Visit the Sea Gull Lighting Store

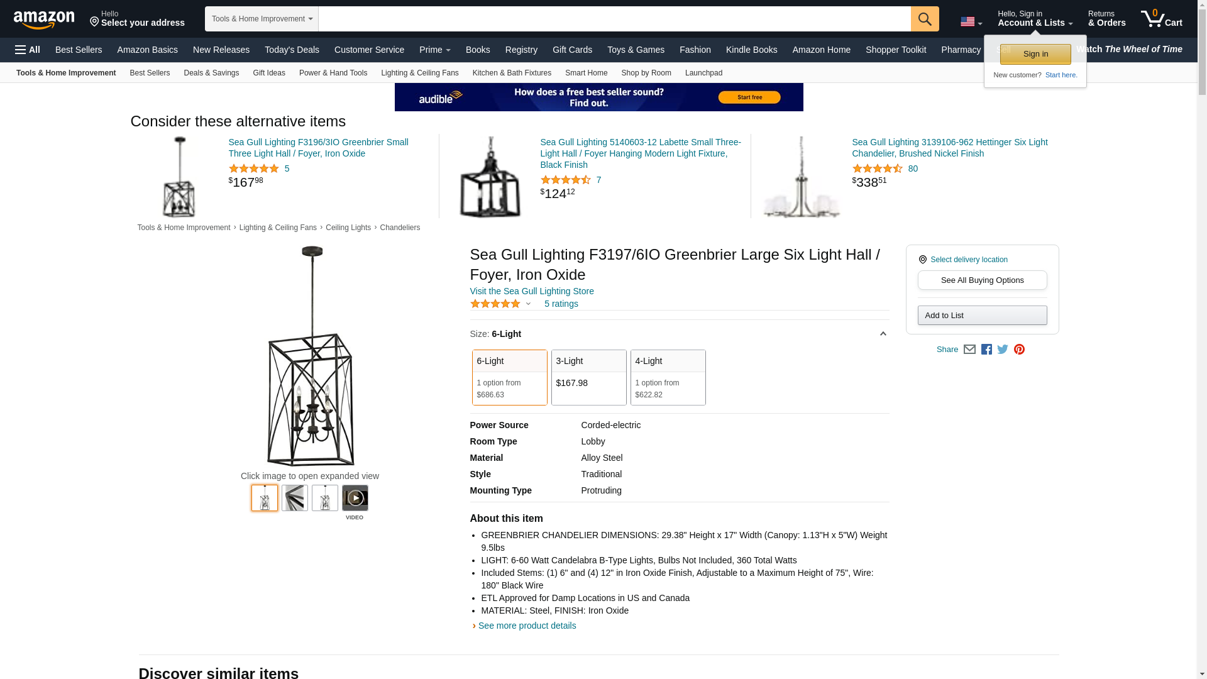tap(532, 291)
